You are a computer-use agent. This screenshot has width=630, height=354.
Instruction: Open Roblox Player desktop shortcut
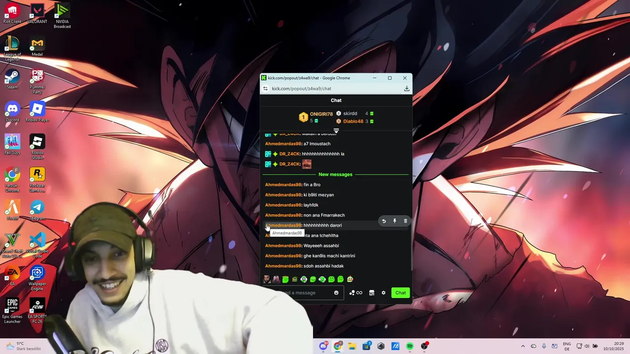[x=37, y=112]
